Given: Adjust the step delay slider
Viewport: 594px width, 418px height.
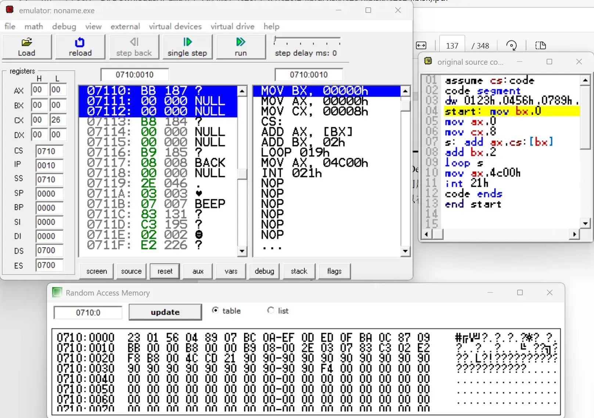Looking at the screenshot, I should (307, 40).
